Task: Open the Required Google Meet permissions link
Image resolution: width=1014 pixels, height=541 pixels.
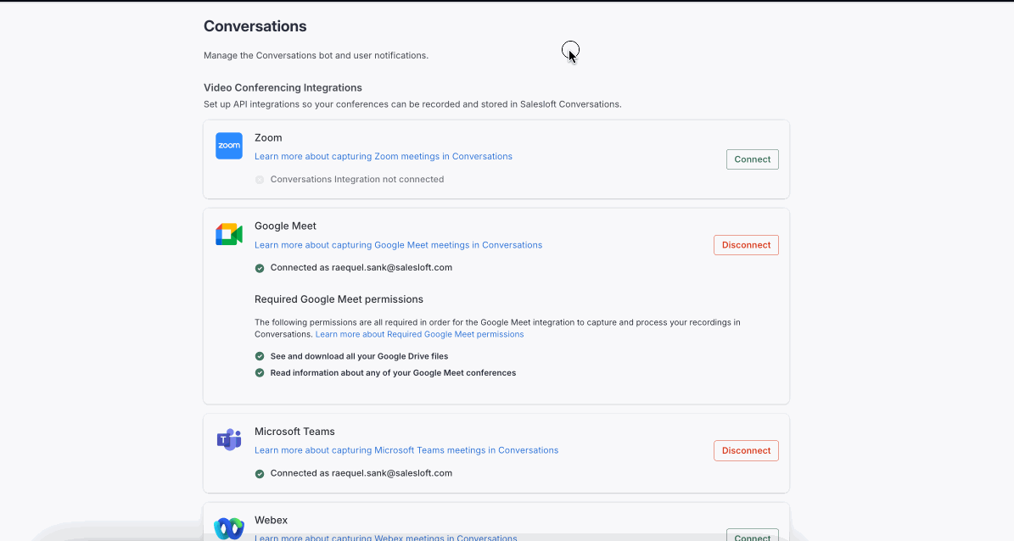Action: [x=419, y=335]
